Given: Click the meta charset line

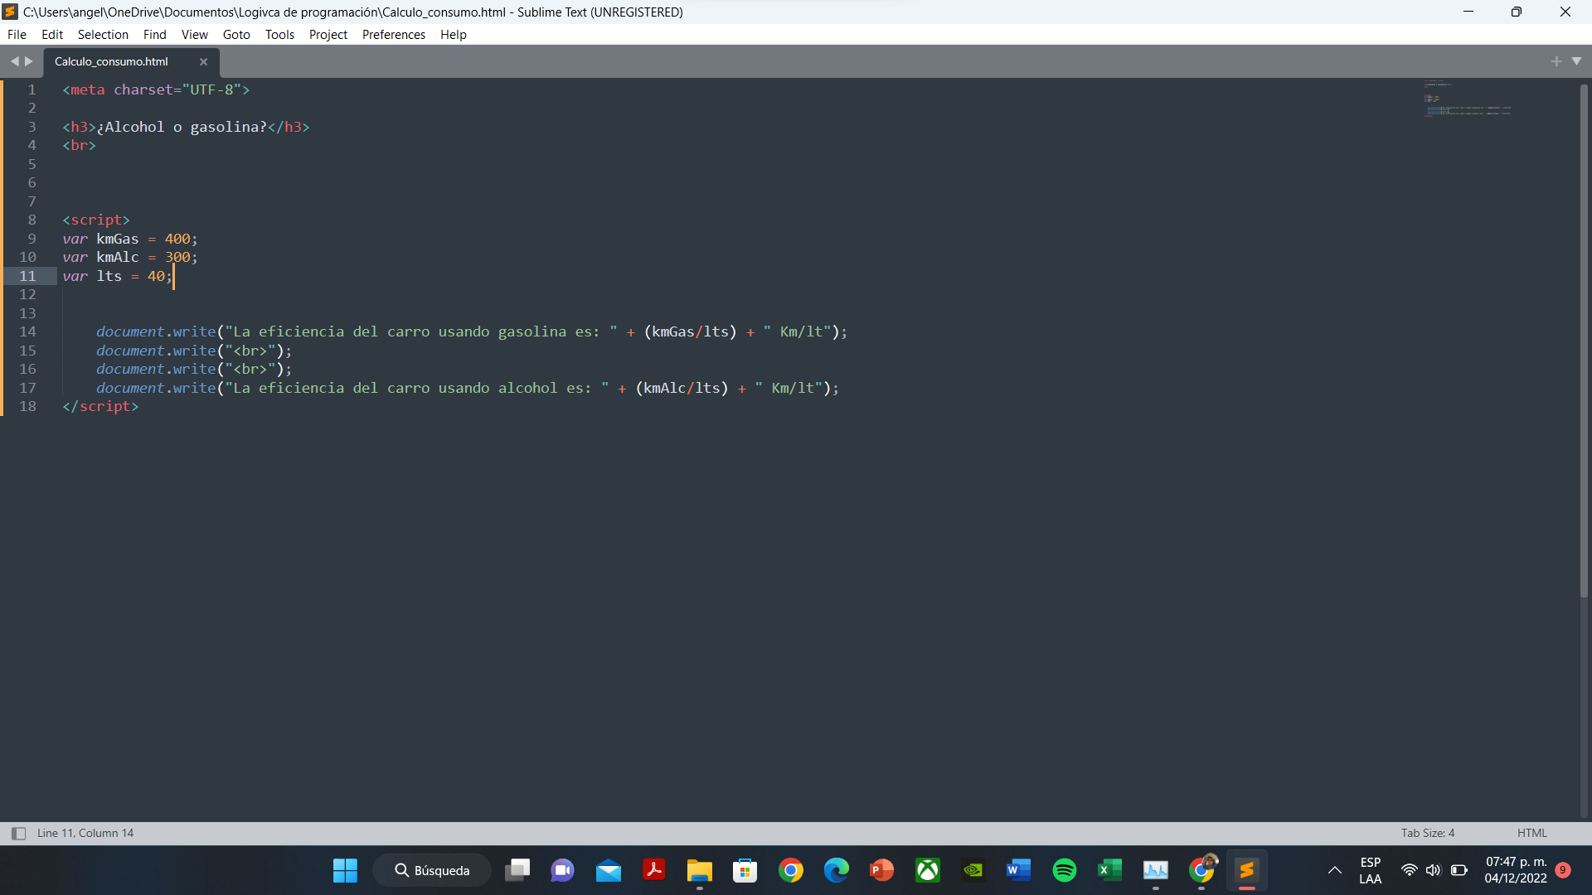Looking at the screenshot, I should coord(156,89).
